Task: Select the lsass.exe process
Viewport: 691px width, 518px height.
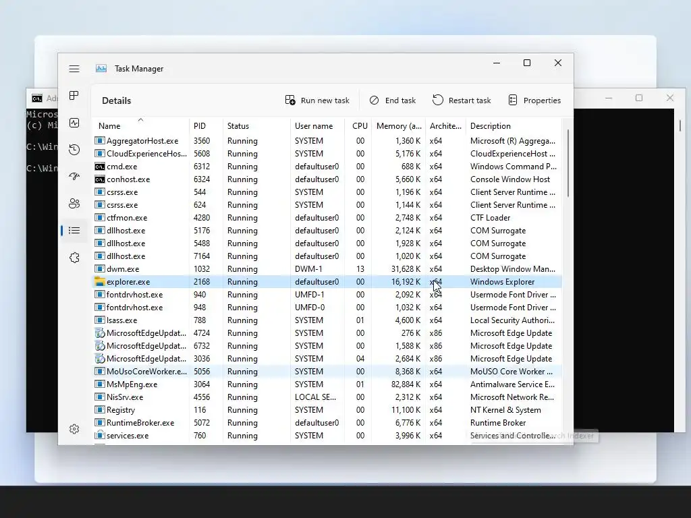Action: click(327, 320)
